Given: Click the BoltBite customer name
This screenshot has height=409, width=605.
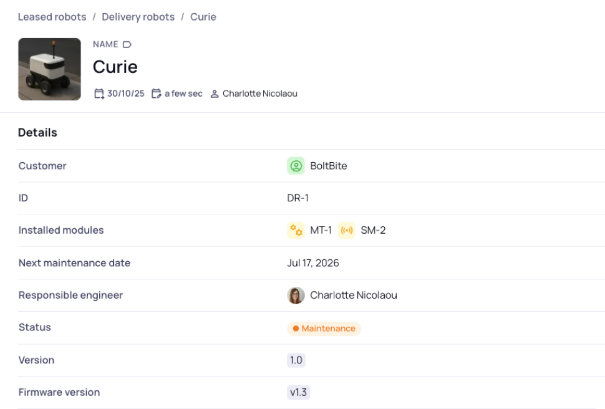Looking at the screenshot, I should pyautogui.click(x=328, y=166).
